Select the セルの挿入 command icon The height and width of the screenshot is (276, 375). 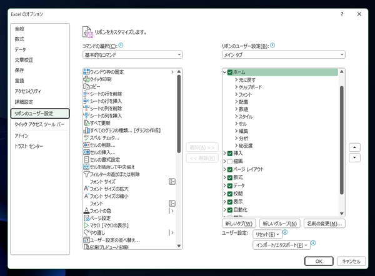click(86, 152)
